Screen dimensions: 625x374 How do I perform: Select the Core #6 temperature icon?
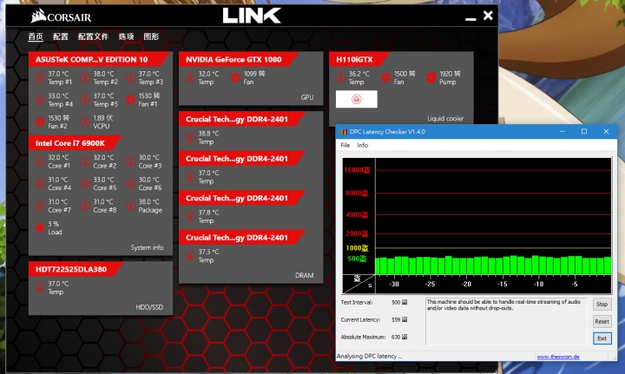click(x=131, y=184)
